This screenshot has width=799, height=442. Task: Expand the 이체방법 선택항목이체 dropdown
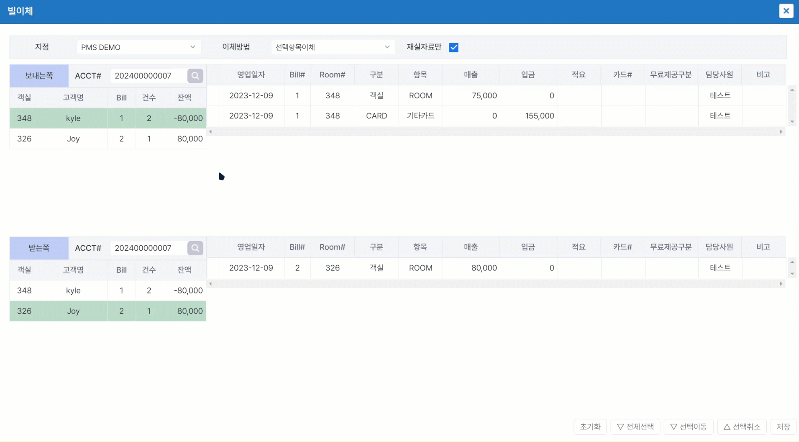coord(332,47)
